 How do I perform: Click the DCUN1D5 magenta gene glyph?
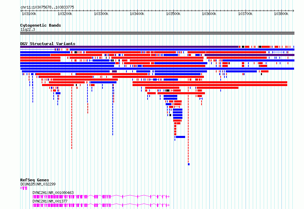(x=24, y=188)
